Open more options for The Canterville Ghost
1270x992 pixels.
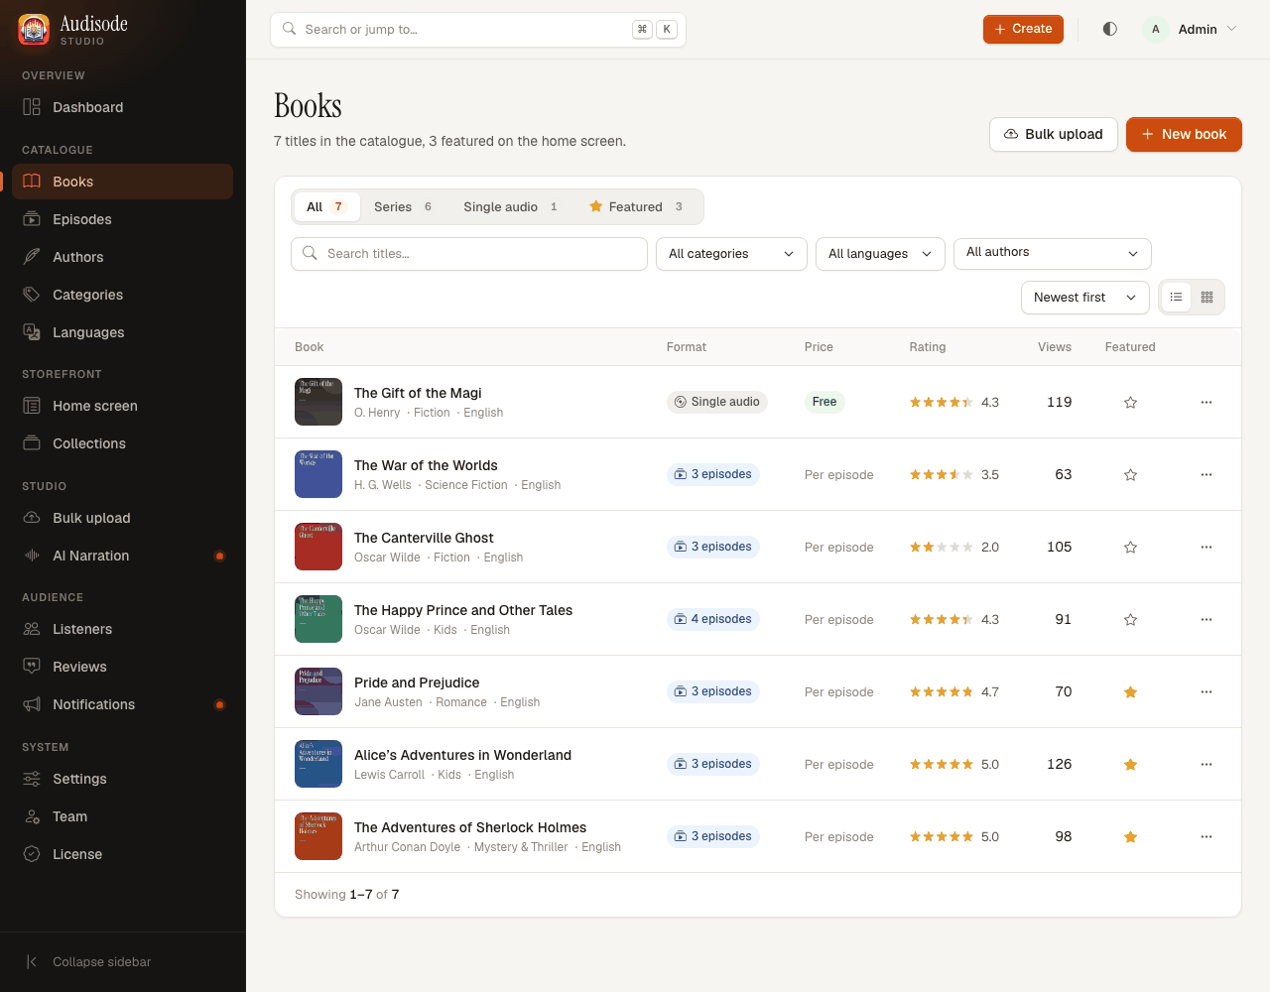pos(1206,547)
